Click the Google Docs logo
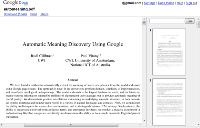 [x=16, y=3]
